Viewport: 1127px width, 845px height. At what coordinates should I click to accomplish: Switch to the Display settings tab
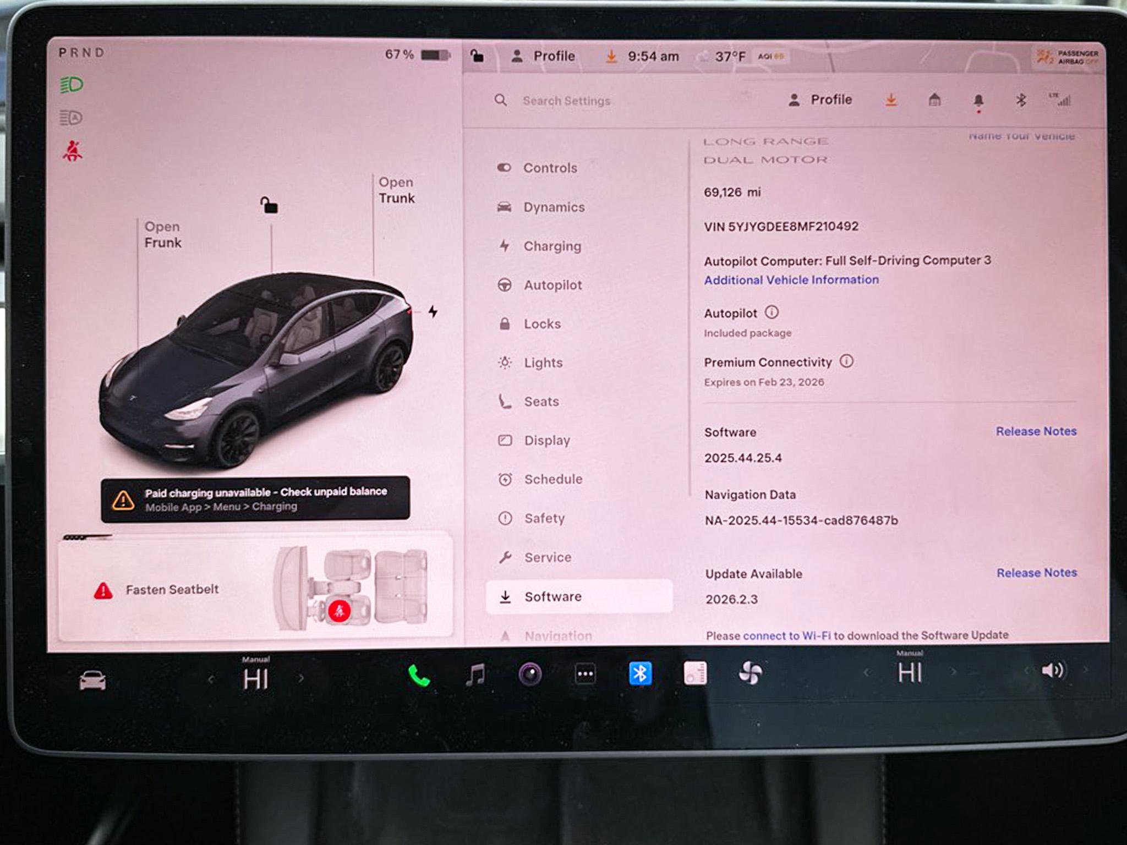coord(546,440)
